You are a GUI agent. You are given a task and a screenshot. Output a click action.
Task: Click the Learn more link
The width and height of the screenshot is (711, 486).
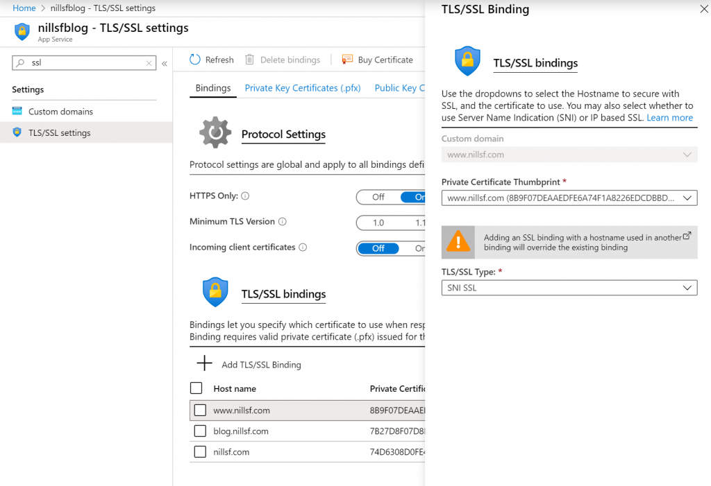(x=670, y=118)
